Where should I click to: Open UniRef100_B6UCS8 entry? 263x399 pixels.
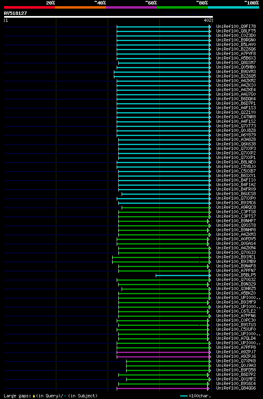click(x=236, y=194)
